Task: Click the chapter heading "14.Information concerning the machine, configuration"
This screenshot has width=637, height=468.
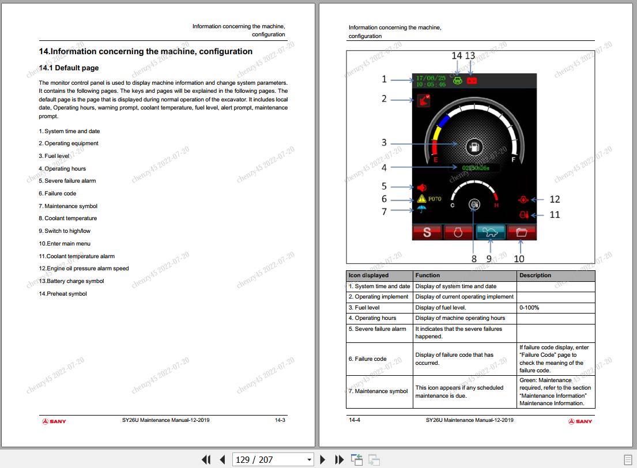Action: point(145,51)
